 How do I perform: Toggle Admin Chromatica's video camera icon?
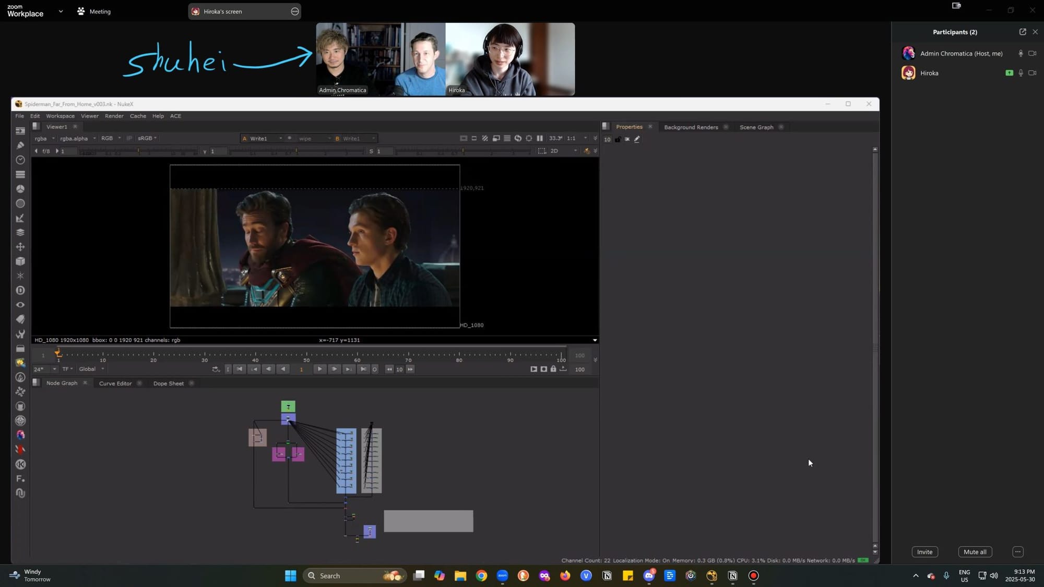[1032, 53]
